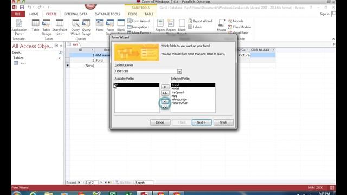Click the add single field (>) button
The width and height of the screenshot is (347, 195).
click(165, 87)
